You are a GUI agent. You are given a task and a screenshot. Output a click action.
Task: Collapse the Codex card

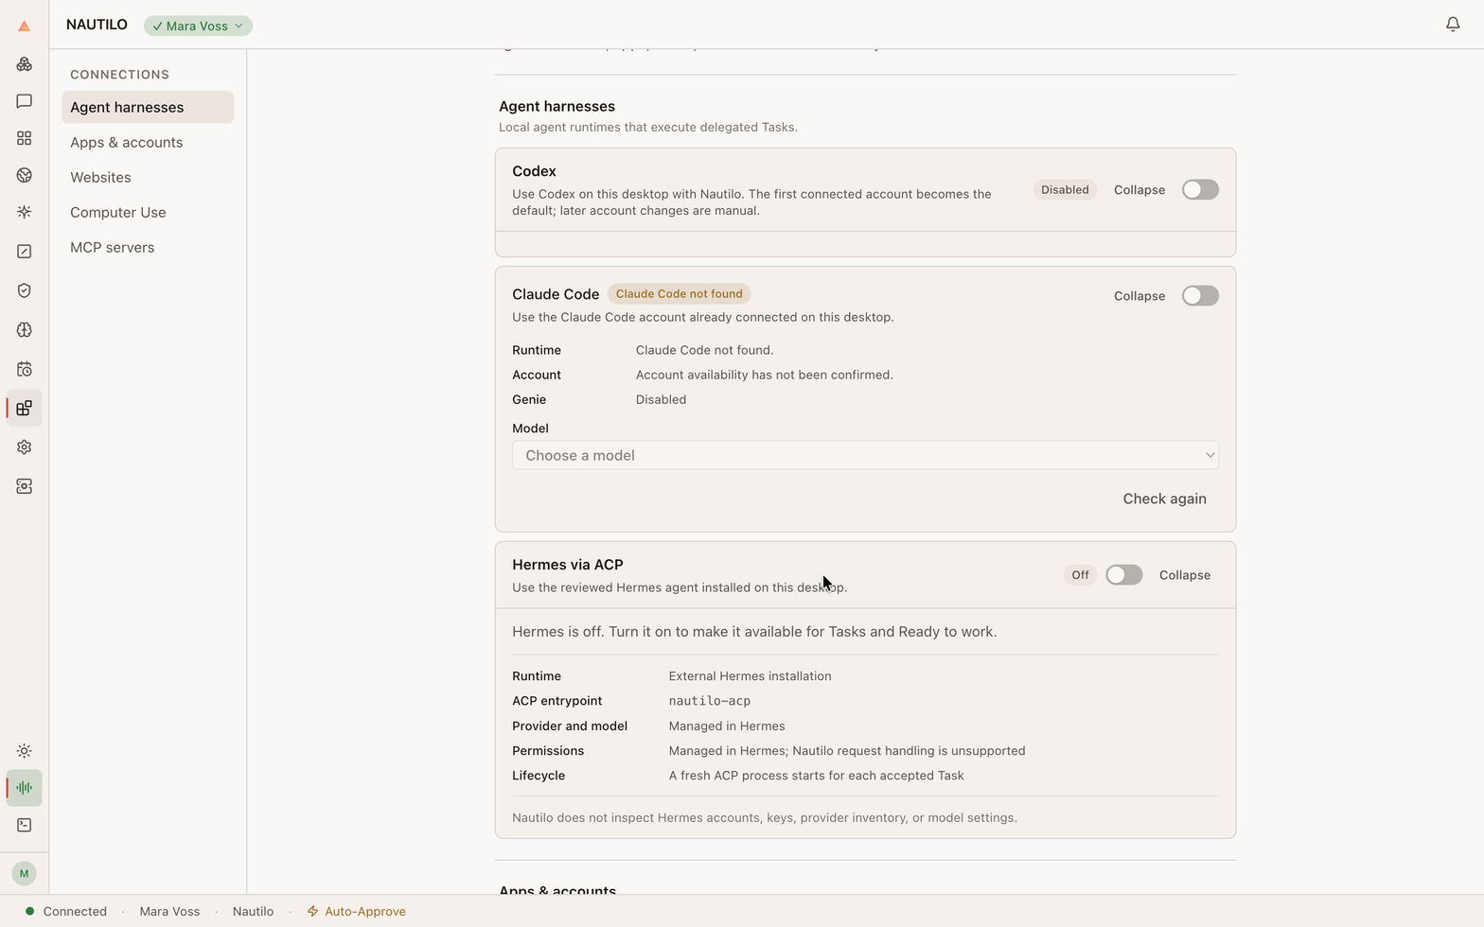[x=1139, y=190]
